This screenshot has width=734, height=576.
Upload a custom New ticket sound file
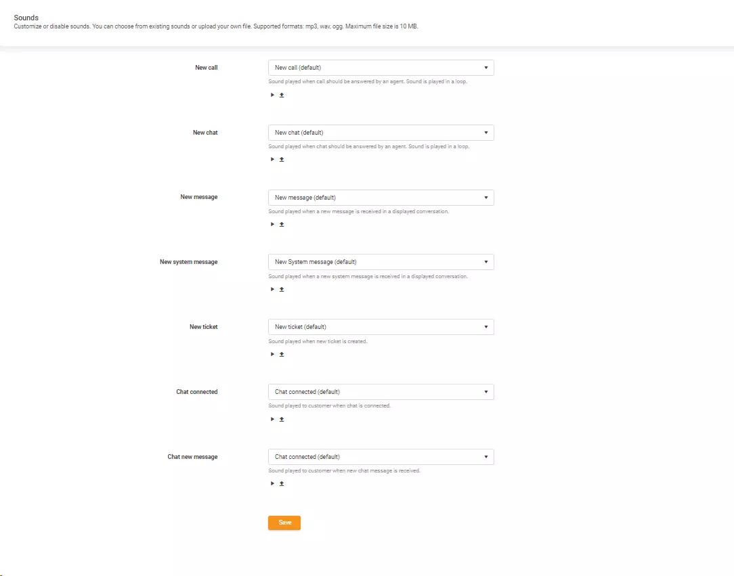point(282,354)
